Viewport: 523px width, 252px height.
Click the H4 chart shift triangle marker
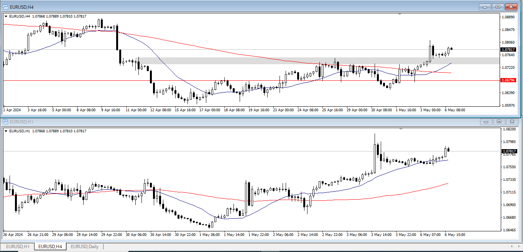coord(400,15)
